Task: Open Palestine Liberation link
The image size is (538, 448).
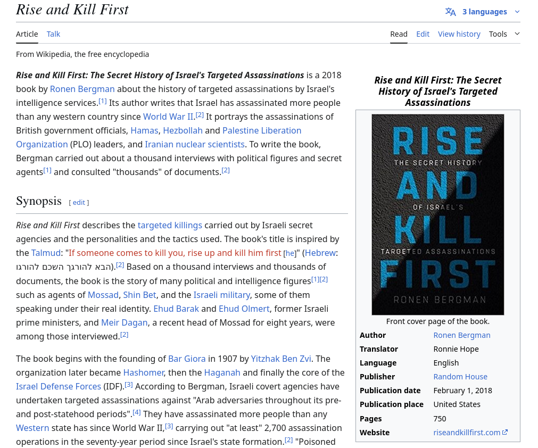Action: coord(262,130)
